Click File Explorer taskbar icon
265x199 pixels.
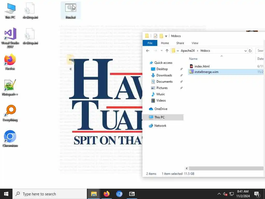pos(94,194)
